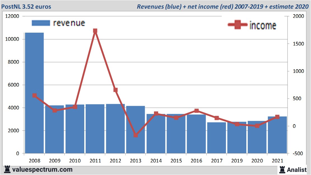Click the red square marker in the income legend
Screen dimensions: 311x175
(x=238, y=25)
